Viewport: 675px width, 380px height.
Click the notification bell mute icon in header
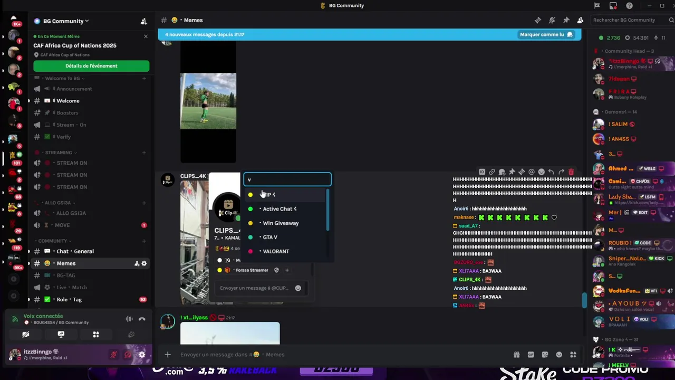pyautogui.click(x=552, y=20)
